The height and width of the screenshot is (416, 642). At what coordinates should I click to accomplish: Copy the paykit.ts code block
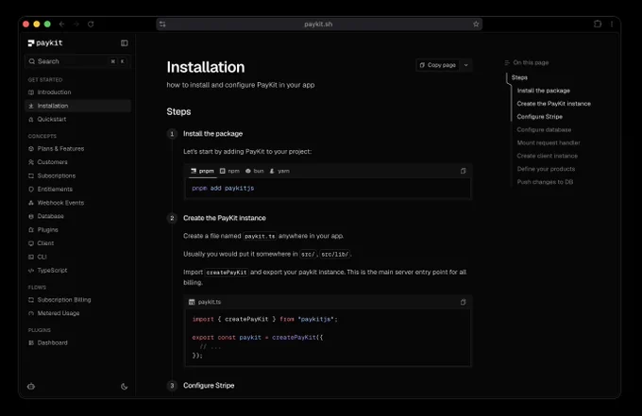(463, 302)
